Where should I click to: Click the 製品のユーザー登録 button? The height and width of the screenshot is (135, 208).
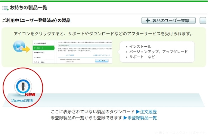pos(169,20)
